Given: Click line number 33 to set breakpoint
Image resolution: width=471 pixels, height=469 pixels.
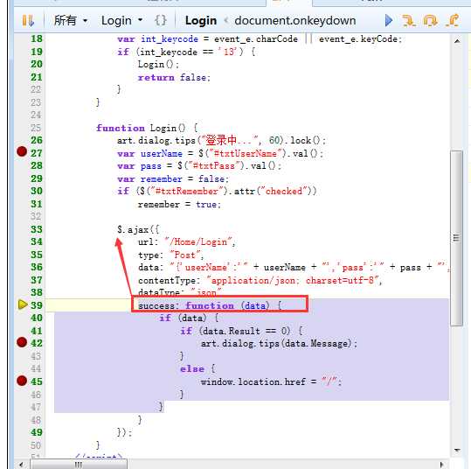Looking at the screenshot, I should pyautogui.click(x=37, y=229).
